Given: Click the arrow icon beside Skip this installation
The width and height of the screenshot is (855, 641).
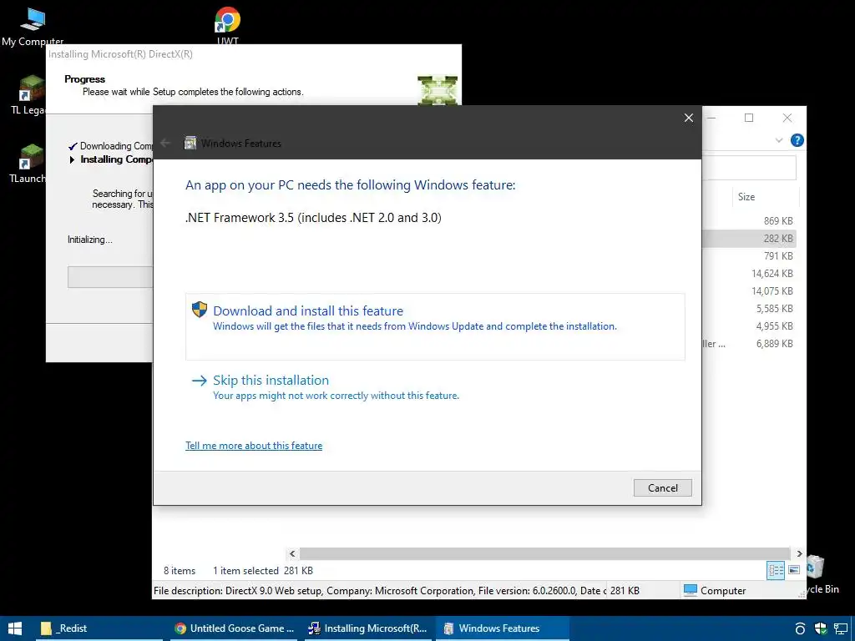Looking at the screenshot, I should pos(200,381).
